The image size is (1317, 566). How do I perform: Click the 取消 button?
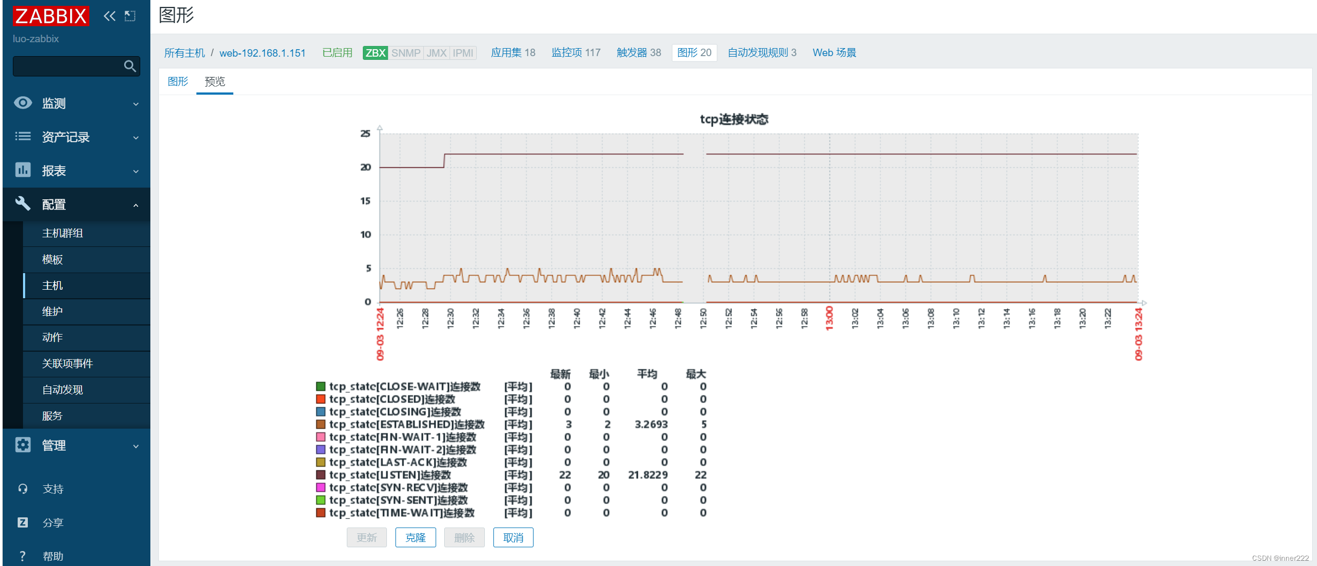(x=513, y=538)
